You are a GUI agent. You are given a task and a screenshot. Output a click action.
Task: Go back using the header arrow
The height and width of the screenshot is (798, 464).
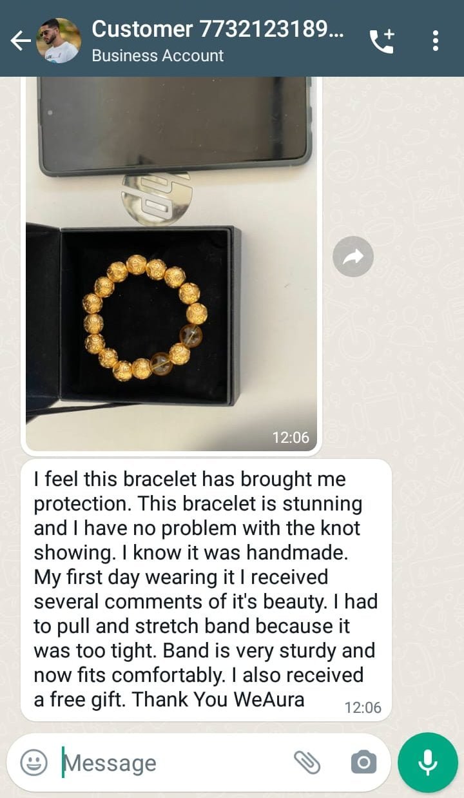tap(20, 41)
